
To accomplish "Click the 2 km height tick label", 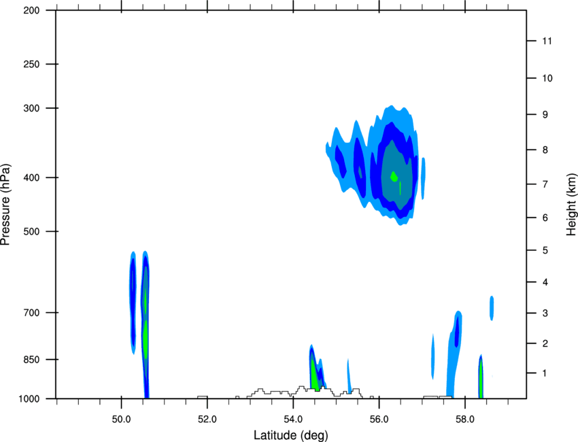I will tap(545, 343).
